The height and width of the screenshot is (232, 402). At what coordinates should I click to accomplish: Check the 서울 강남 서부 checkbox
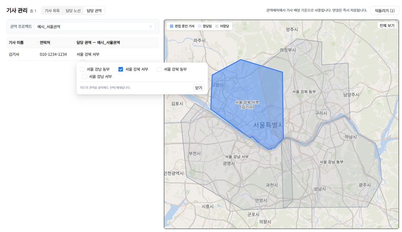84,76
